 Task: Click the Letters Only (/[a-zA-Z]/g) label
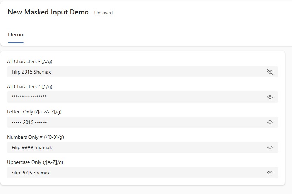click(34, 112)
